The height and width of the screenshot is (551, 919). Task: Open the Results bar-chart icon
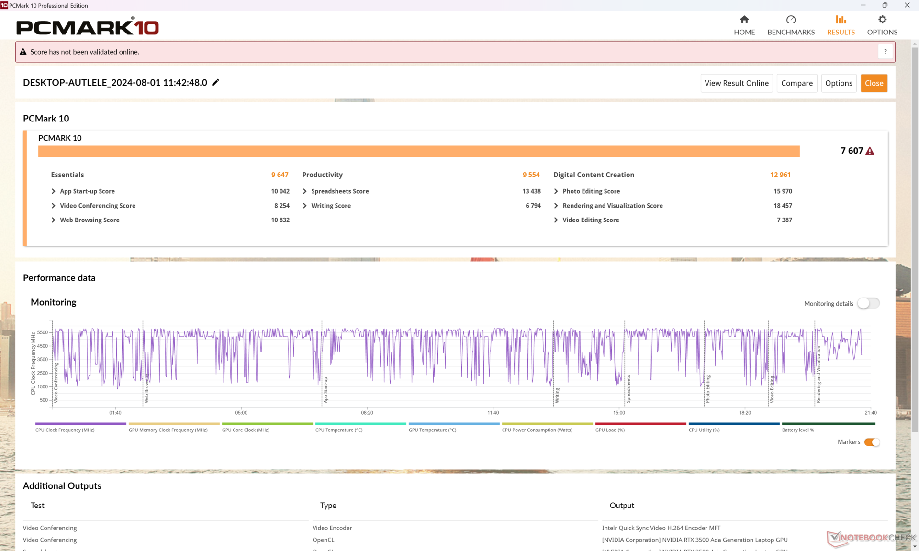coord(841,20)
